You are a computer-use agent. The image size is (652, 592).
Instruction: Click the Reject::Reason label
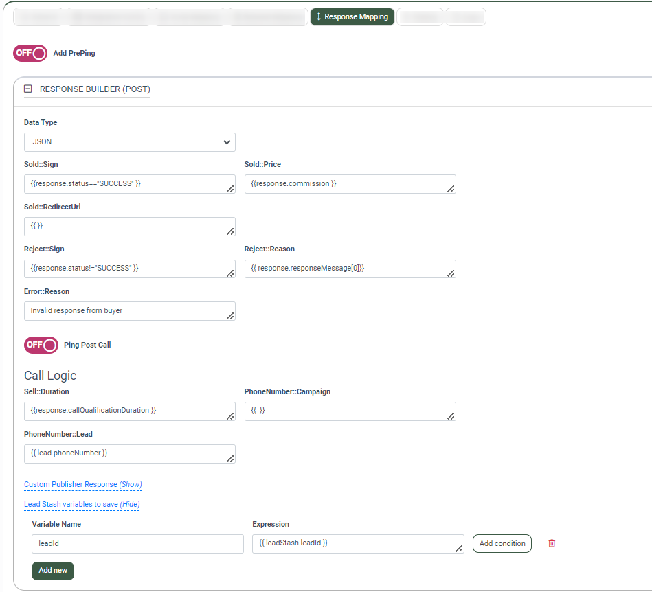pyautogui.click(x=269, y=249)
